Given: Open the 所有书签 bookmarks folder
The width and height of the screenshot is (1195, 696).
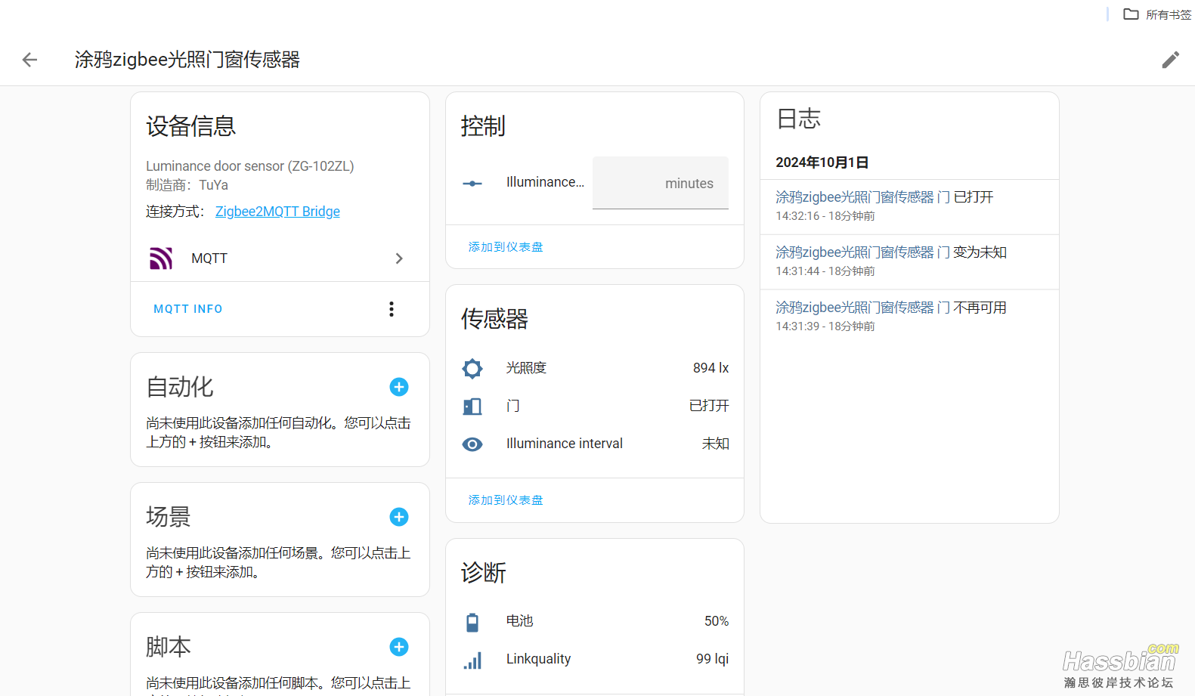Looking at the screenshot, I should [x=1157, y=14].
